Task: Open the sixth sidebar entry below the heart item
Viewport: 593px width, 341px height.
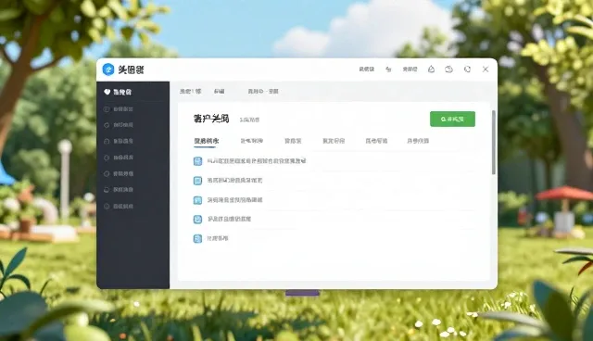Action: click(x=118, y=190)
